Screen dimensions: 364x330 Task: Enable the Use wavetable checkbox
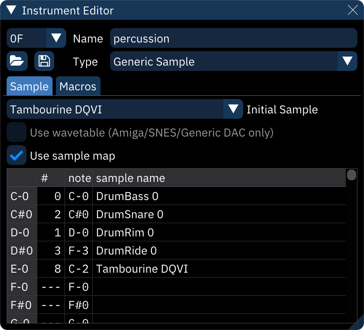(x=17, y=132)
